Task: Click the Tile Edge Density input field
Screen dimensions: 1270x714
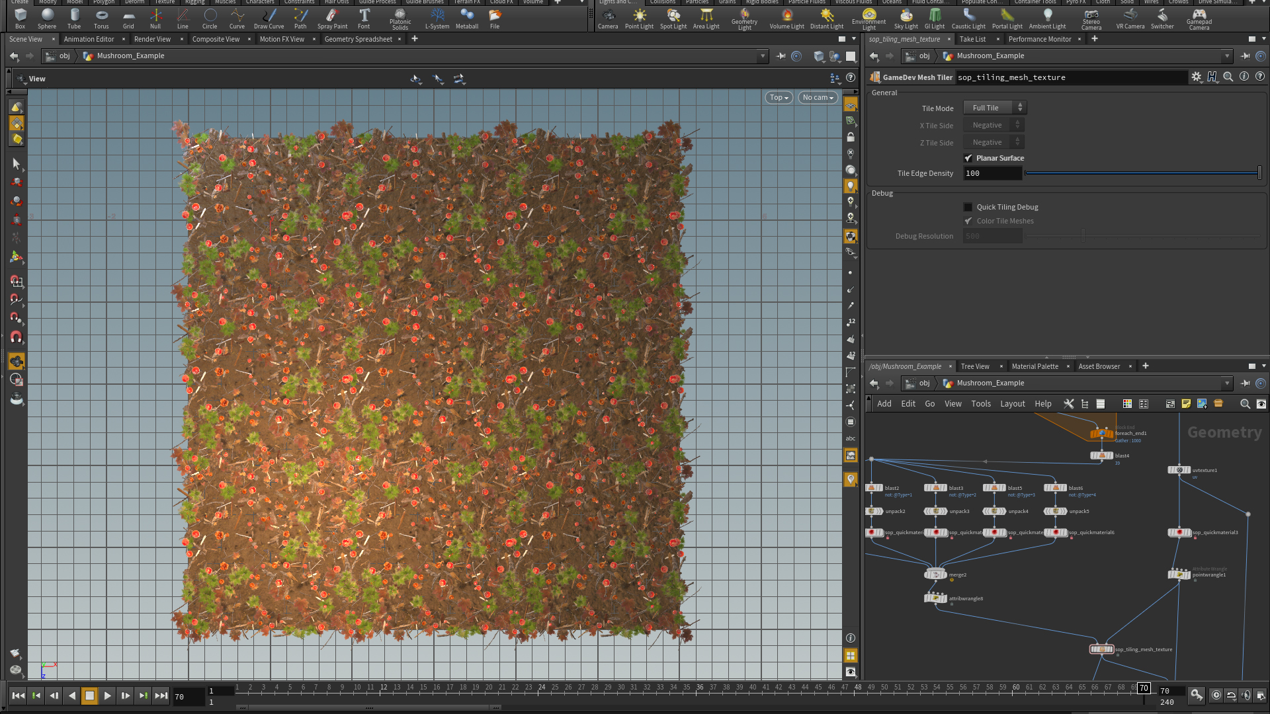Action: click(992, 173)
